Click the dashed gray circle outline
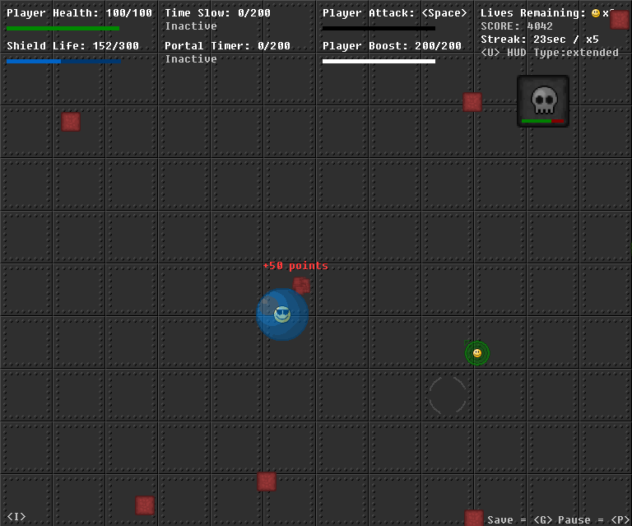Viewport: 632px width, 526px height. (x=448, y=395)
